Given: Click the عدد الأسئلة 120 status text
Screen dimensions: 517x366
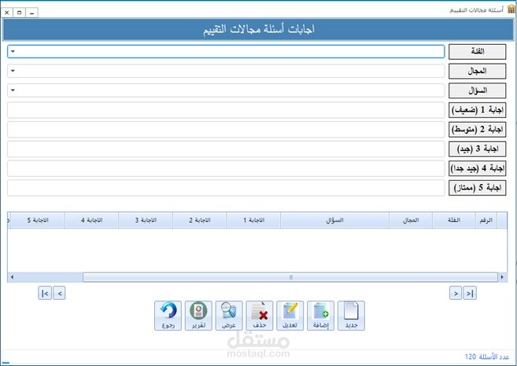Looking at the screenshot, I should pos(487,357).
